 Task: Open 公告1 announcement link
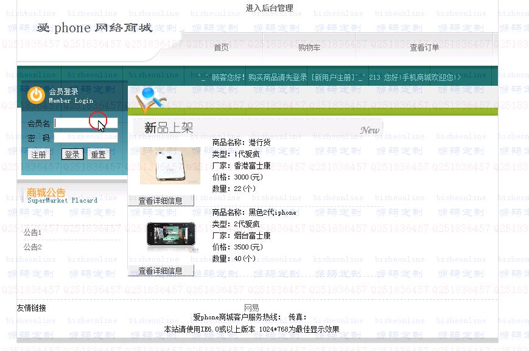tap(32, 232)
